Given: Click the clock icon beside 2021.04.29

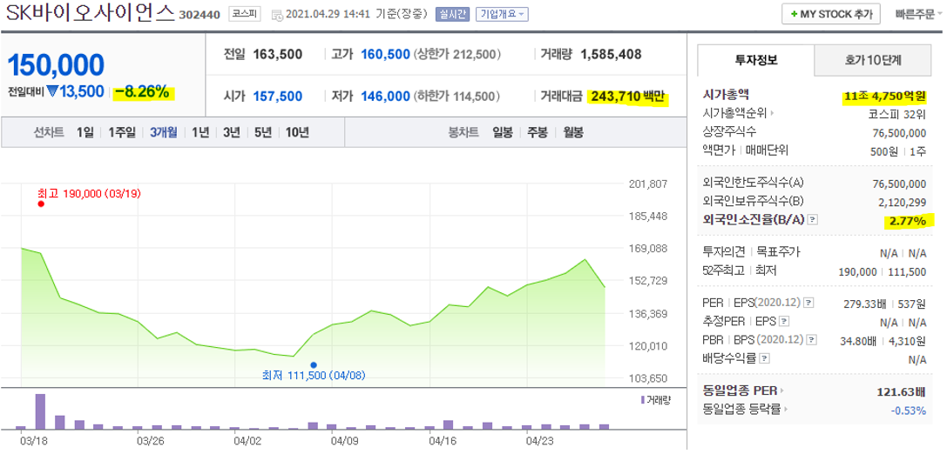Looking at the screenshot, I should coord(277,15).
